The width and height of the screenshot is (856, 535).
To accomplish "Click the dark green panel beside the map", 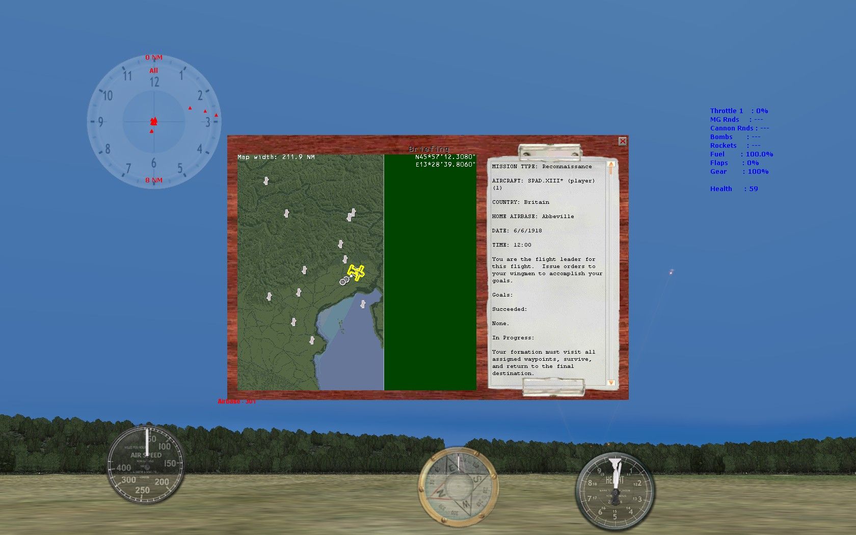I will click(x=430, y=273).
